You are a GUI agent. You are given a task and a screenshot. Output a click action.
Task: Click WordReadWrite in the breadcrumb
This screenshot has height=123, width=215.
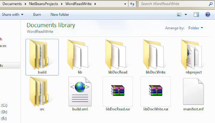coord(78,4)
